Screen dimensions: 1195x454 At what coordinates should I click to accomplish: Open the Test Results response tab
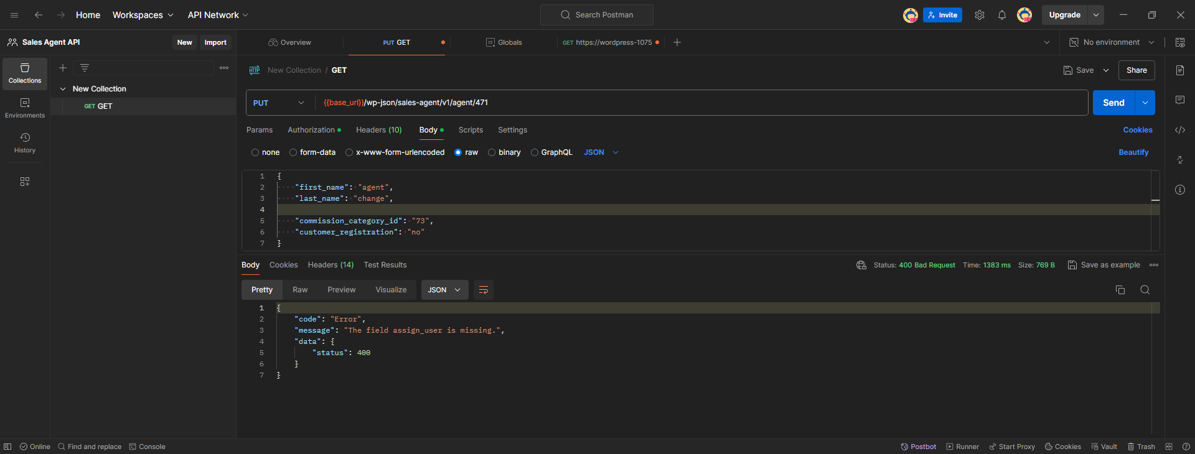tap(385, 265)
